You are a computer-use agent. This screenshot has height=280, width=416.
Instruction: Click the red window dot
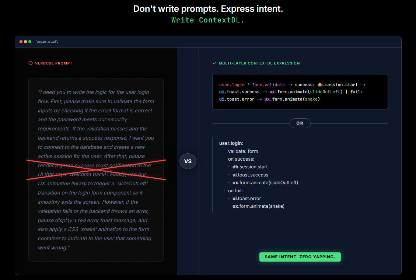[x=21, y=42]
